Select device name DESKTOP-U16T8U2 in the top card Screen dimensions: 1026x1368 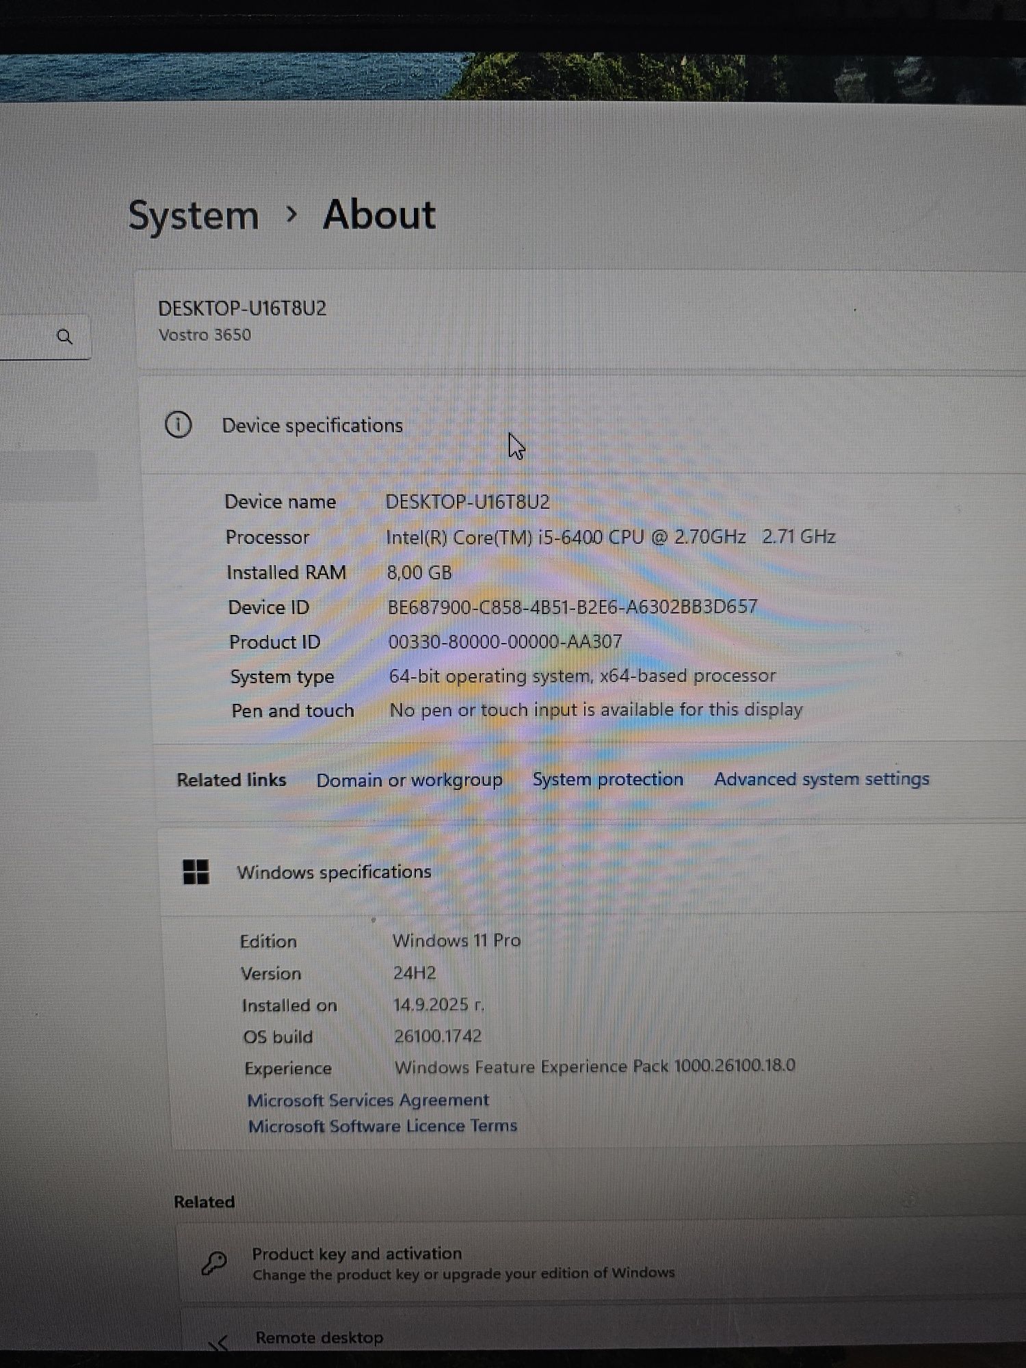[x=242, y=308]
